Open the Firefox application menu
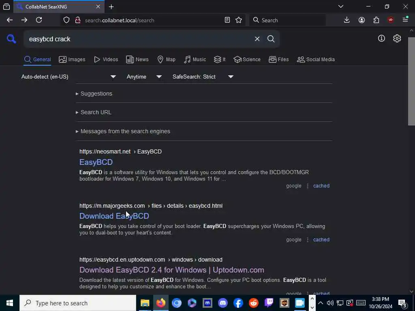The image size is (415, 311). 405,20
